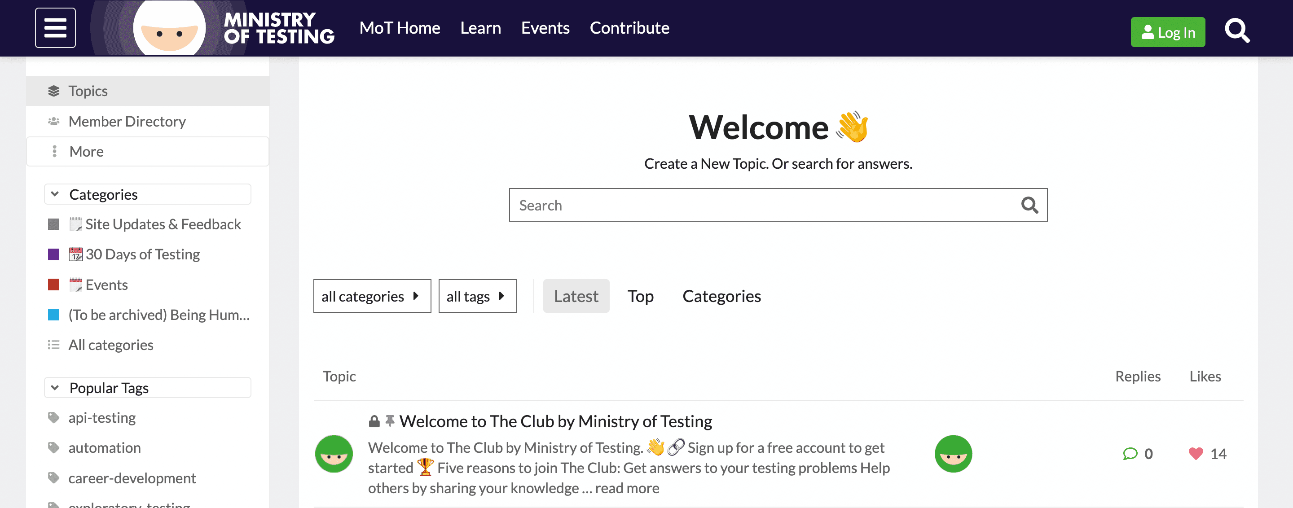Expand the all tags dropdown filter
1293x508 pixels.
478,295
